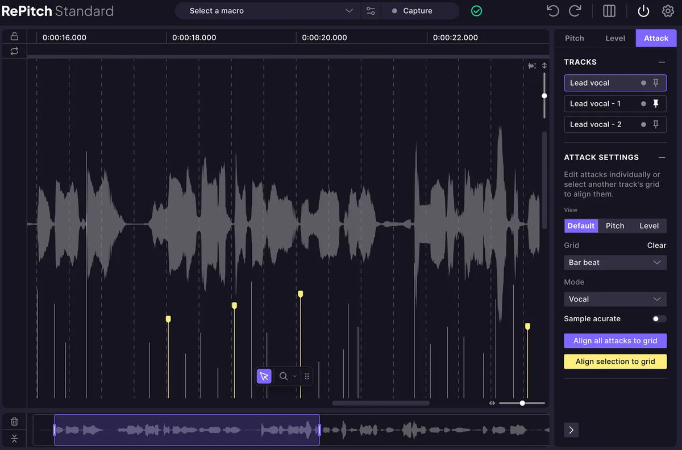The width and height of the screenshot is (682, 450).
Task: Toggle the plugin power button
Action: [643, 11]
